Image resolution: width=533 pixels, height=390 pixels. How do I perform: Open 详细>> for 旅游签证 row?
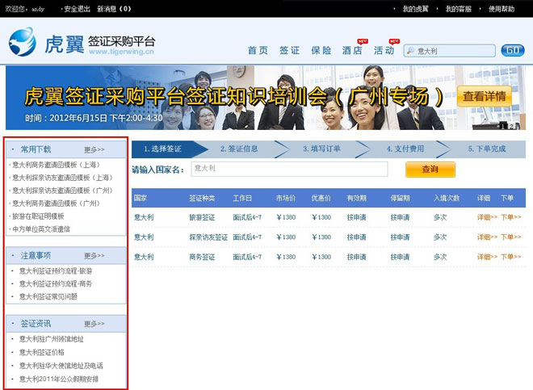pyautogui.click(x=487, y=217)
